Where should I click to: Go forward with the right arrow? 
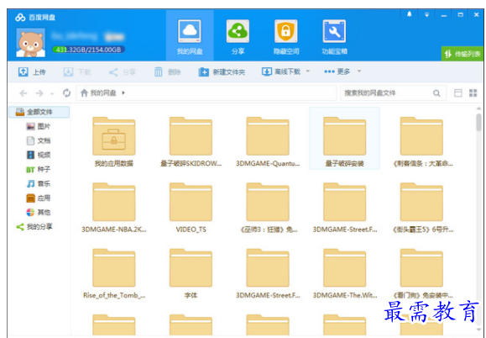[39, 93]
